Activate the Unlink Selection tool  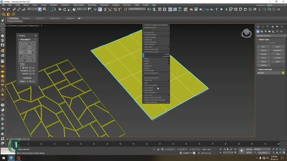click(19, 9)
